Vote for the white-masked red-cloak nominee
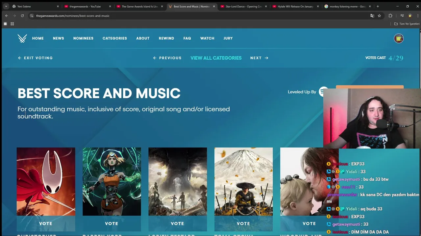This screenshot has height=236, width=421. [46, 224]
